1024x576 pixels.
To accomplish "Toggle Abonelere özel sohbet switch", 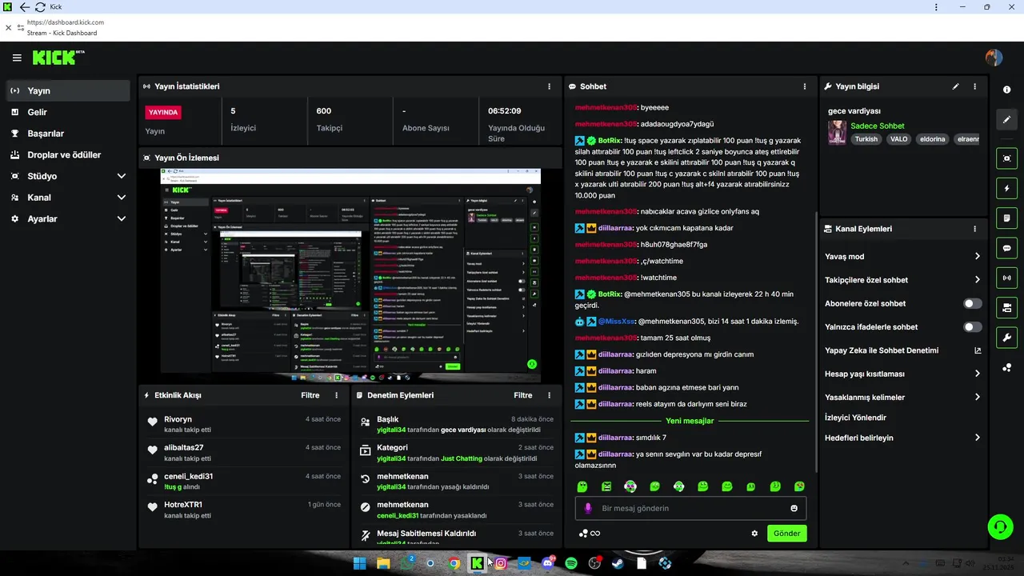I will click(973, 304).
